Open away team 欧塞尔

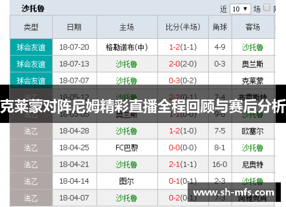tap(253, 131)
